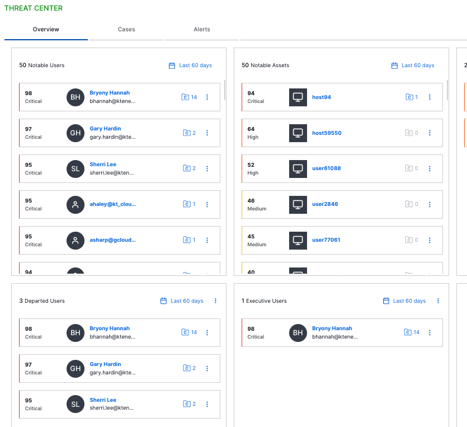The height and width of the screenshot is (427, 467).
Task: Click Notable Users list scrollbar
Action: click(225, 90)
